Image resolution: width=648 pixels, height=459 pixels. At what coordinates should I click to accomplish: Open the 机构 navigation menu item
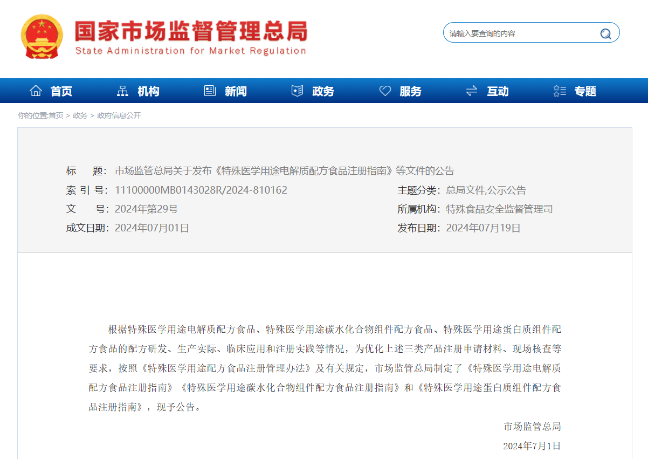148,92
